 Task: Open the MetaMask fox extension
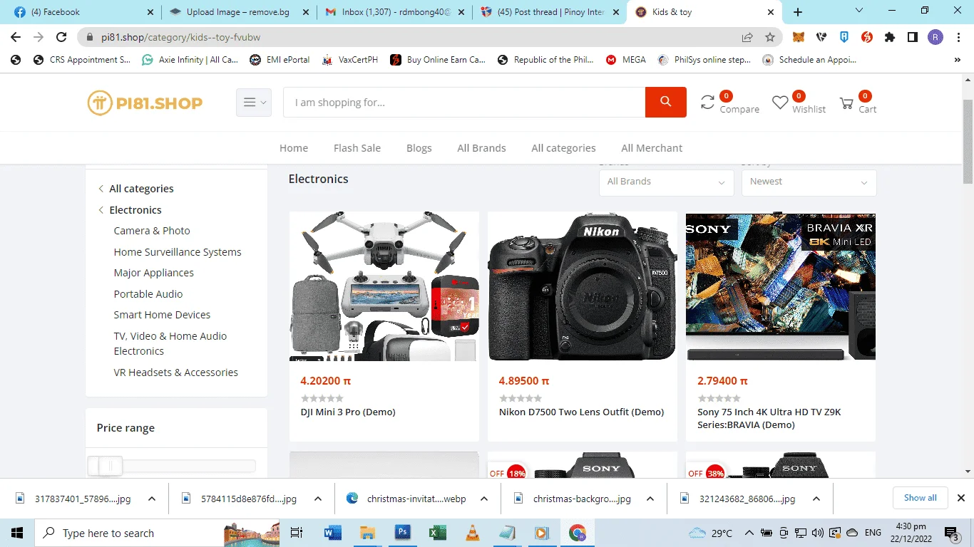click(x=800, y=37)
